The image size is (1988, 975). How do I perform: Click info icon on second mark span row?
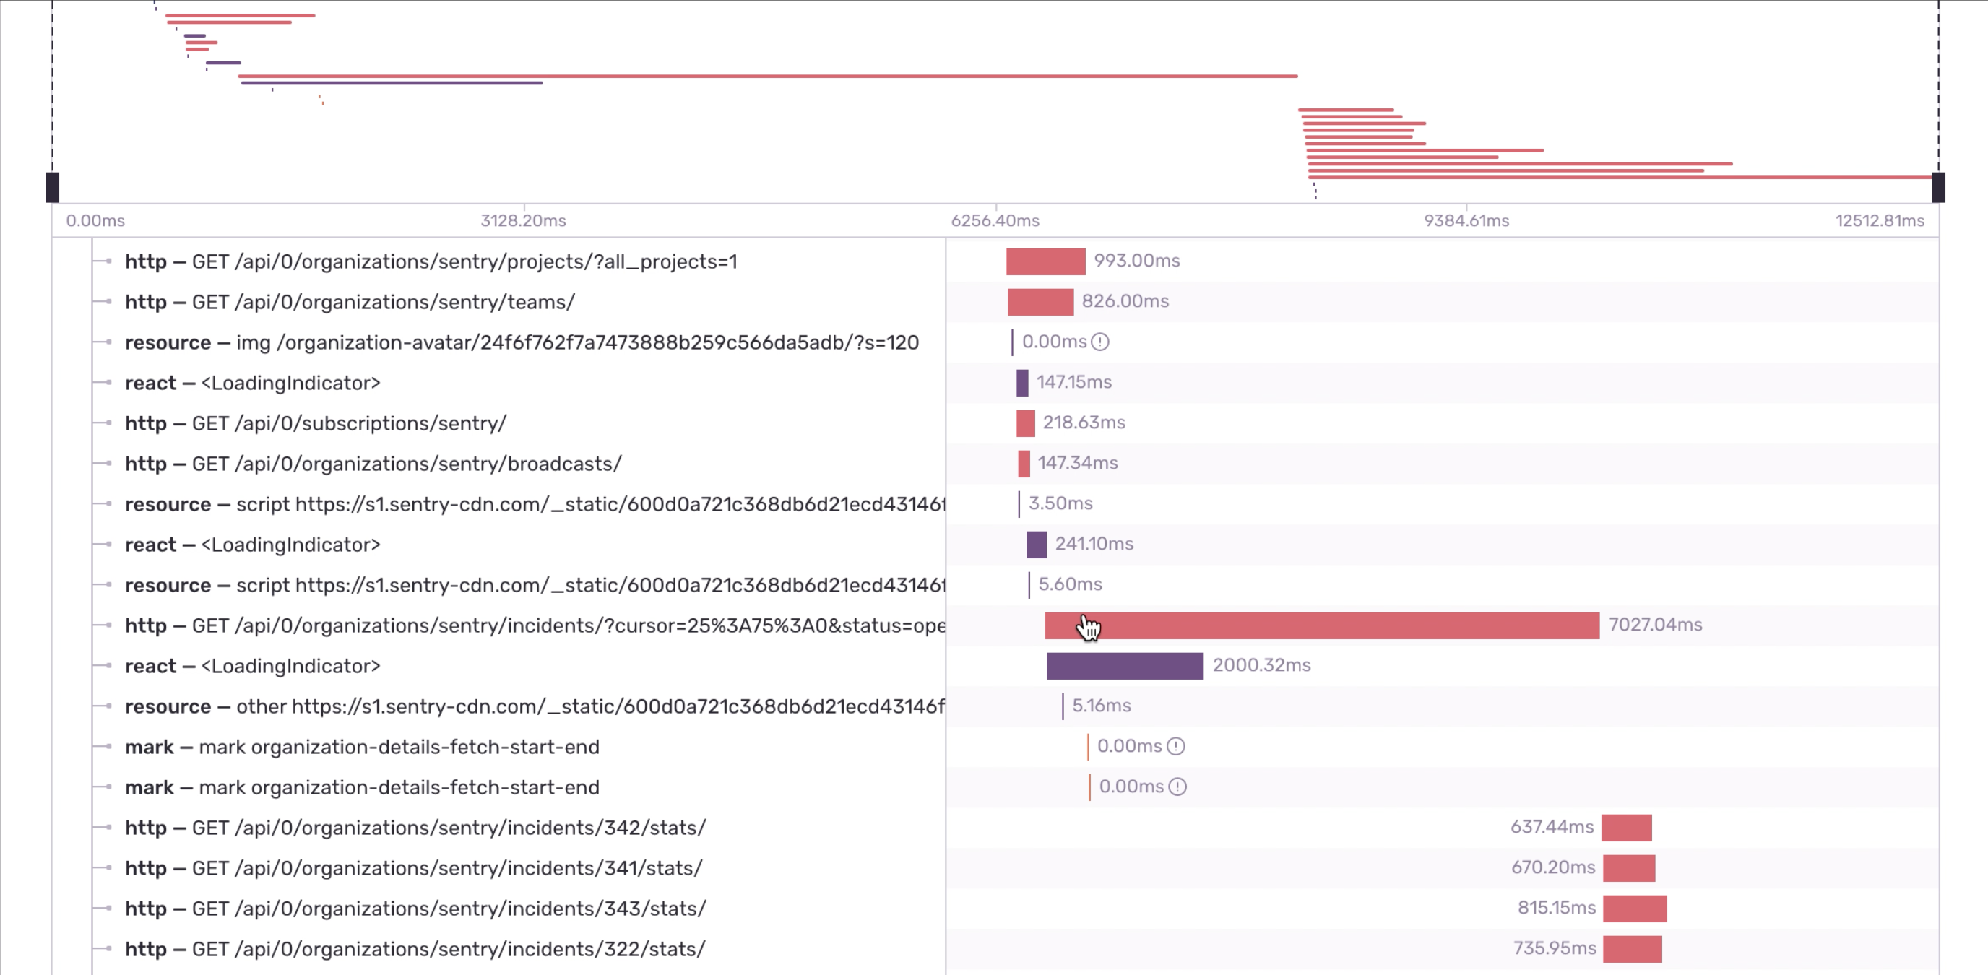(1177, 786)
